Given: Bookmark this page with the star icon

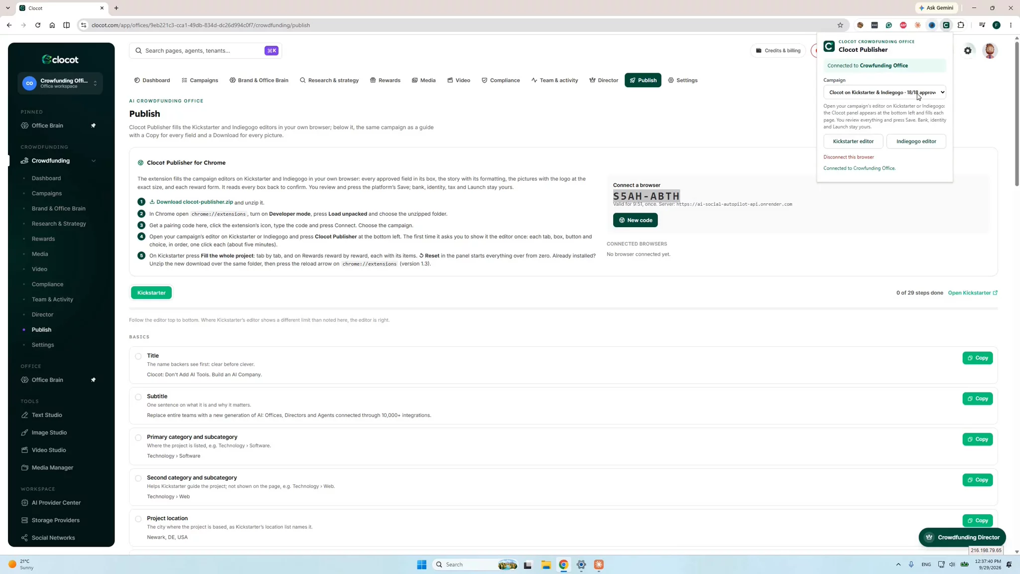Looking at the screenshot, I should 840,25.
